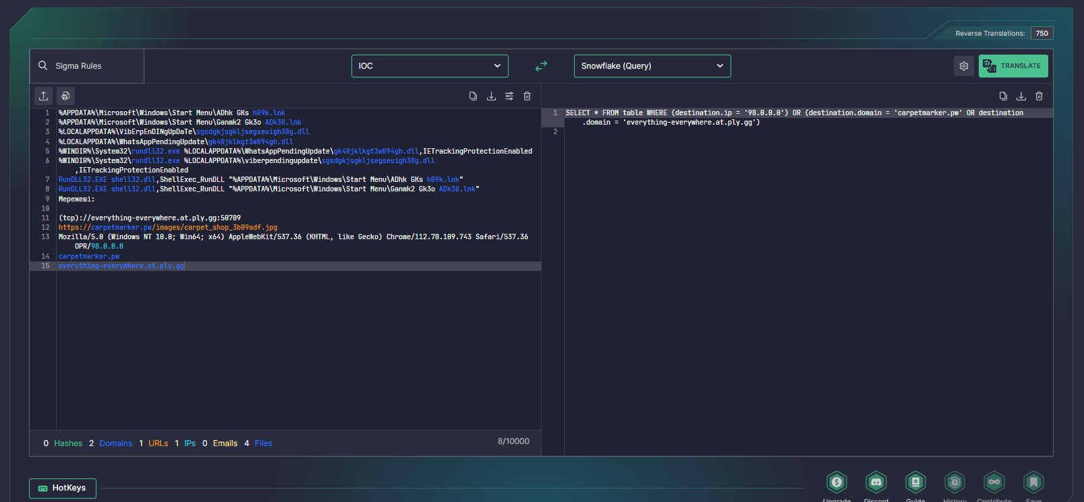Delete the output panel content
Screen dimensions: 1084x502
click(1039, 96)
